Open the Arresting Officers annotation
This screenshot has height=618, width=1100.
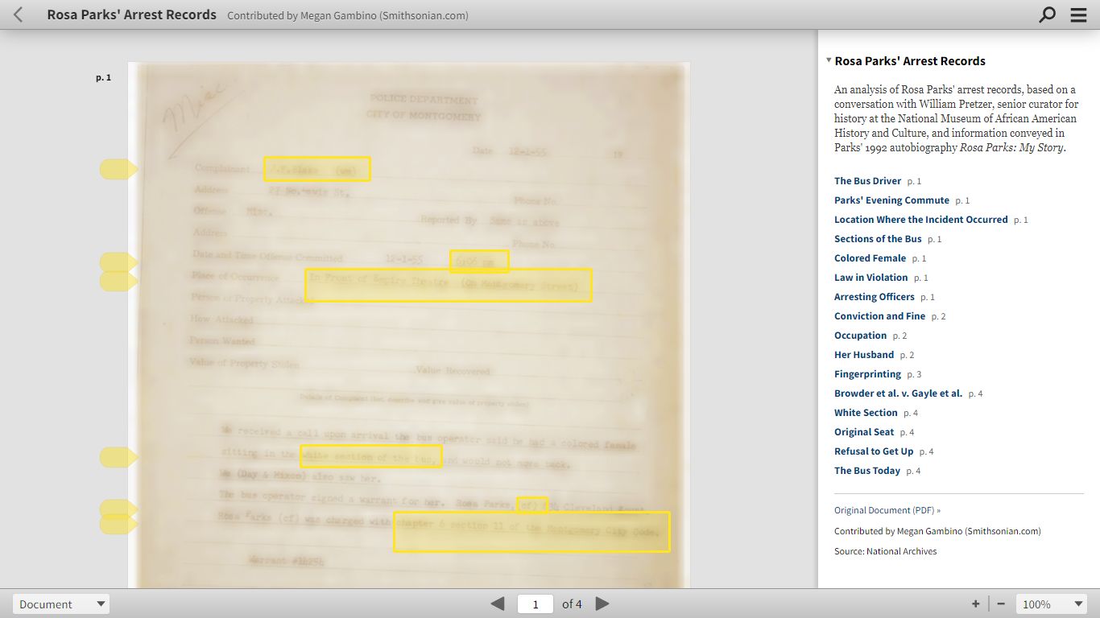point(875,297)
